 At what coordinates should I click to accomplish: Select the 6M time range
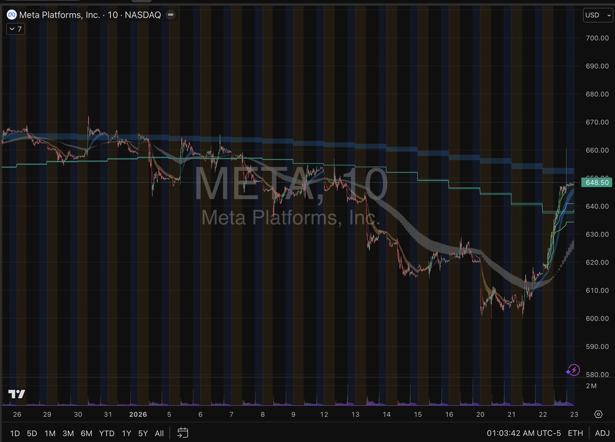coord(86,433)
